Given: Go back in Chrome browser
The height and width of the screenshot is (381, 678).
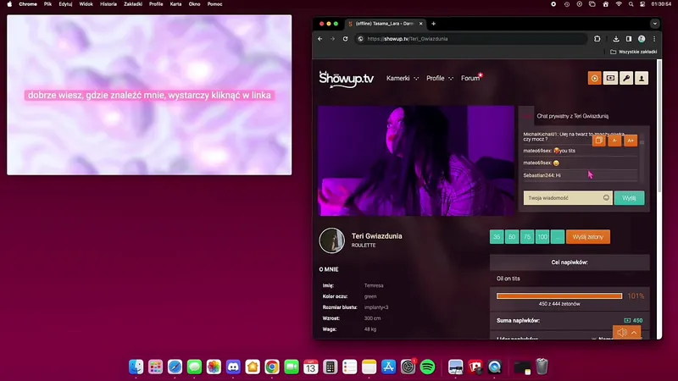Looking at the screenshot, I should pos(320,39).
